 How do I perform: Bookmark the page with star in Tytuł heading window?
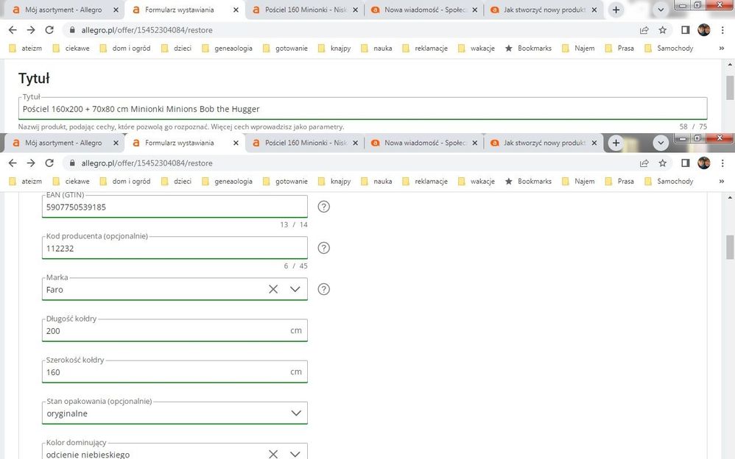coord(662,30)
